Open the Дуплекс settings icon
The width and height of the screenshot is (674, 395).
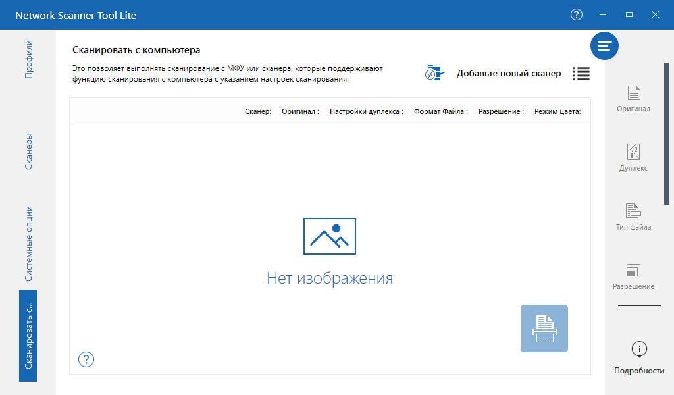pyautogui.click(x=634, y=158)
